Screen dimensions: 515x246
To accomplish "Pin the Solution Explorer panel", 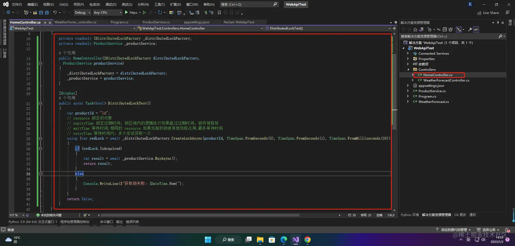I will 498,22.
